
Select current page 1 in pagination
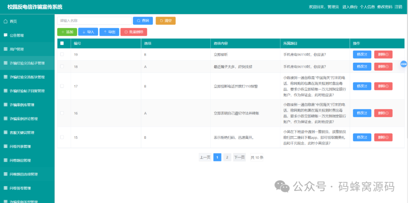[x=217, y=157]
